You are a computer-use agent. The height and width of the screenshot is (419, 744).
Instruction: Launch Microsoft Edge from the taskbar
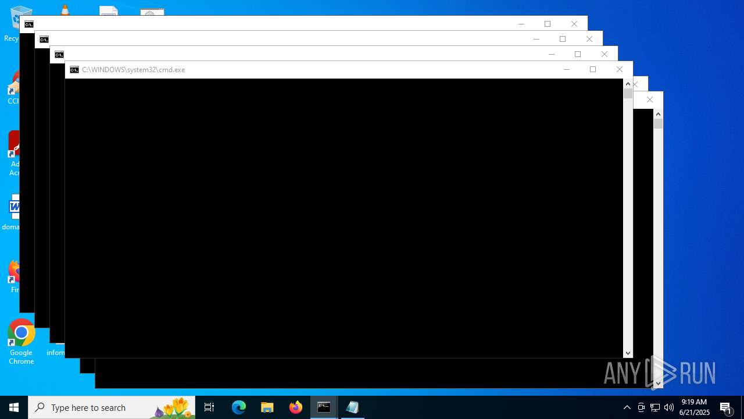(239, 407)
